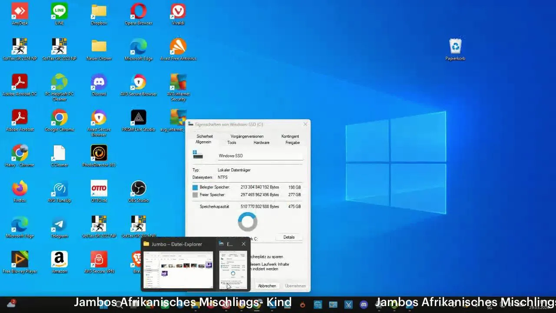Click the blue Belegter Speicher swatch

pyautogui.click(x=195, y=187)
